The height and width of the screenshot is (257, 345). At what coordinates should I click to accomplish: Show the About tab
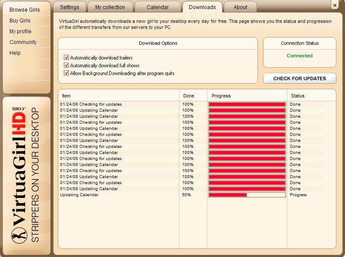(x=240, y=7)
